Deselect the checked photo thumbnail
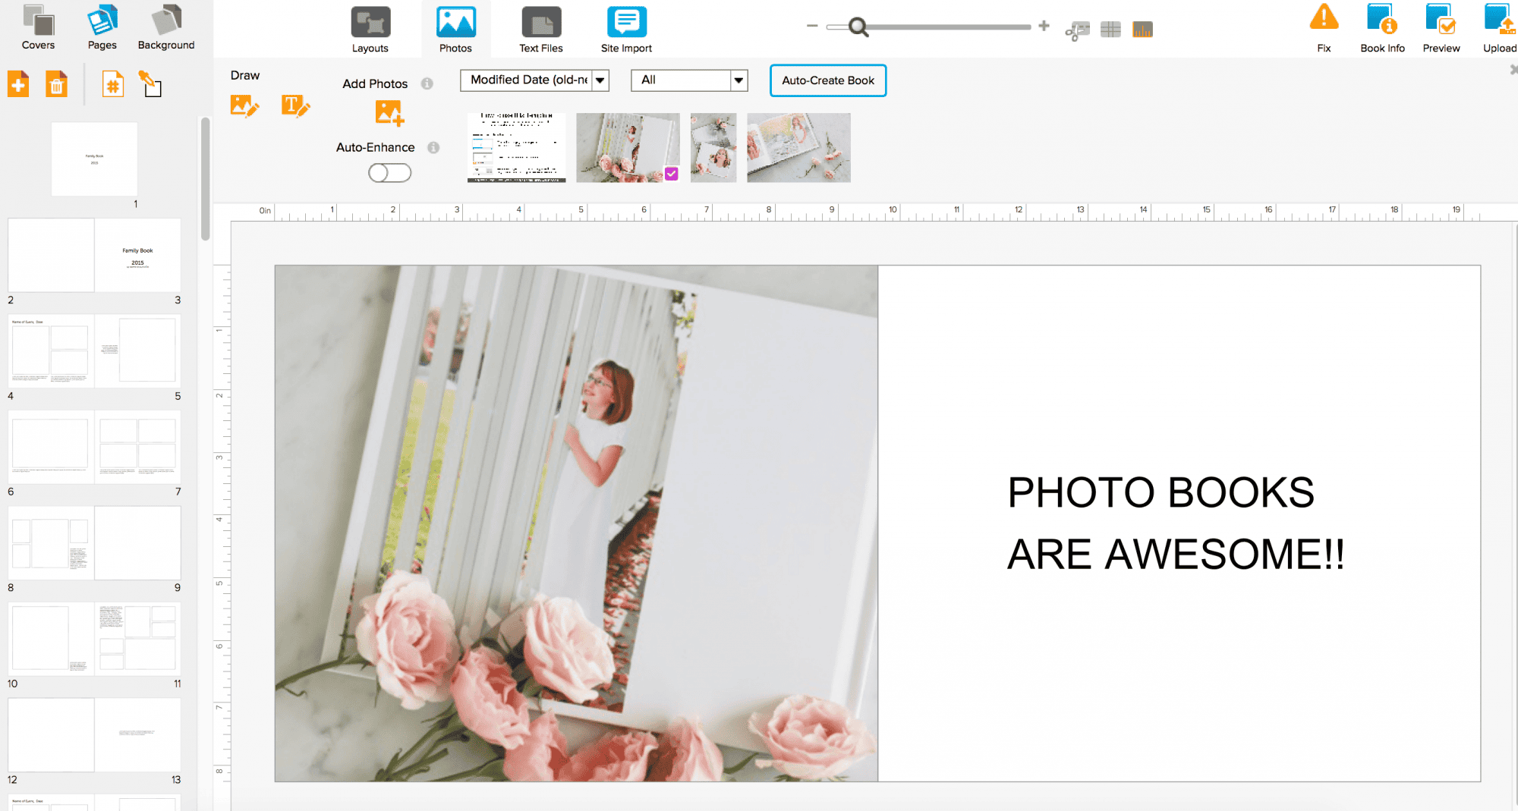This screenshot has height=811, width=1518. [670, 174]
